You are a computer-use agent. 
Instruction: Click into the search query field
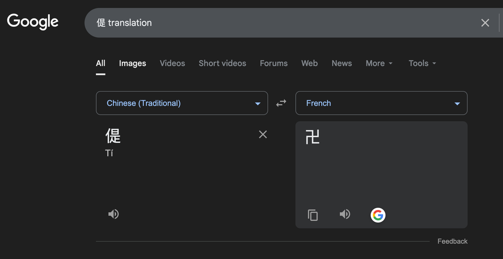[285, 23]
